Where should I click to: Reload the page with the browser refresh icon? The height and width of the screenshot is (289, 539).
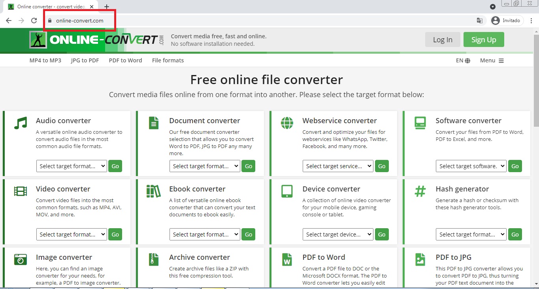point(34,21)
